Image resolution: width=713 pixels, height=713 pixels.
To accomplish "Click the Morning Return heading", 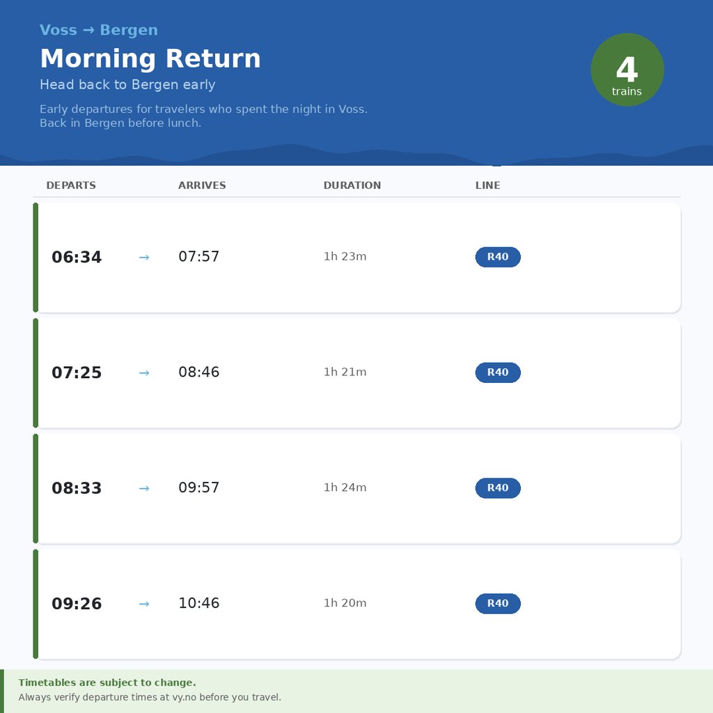I will [150, 58].
